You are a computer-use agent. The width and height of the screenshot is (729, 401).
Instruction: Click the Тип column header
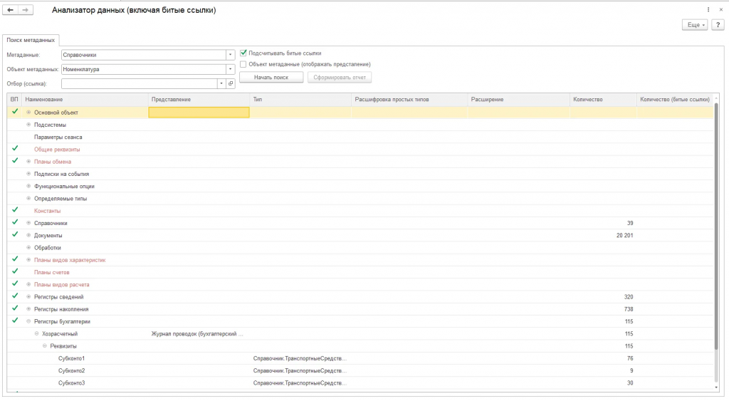coord(300,100)
